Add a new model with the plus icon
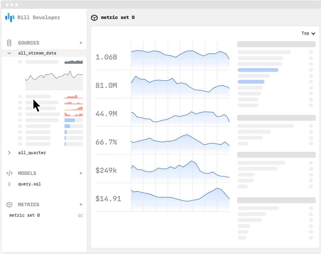This screenshot has width=321, height=254. click(81, 173)
